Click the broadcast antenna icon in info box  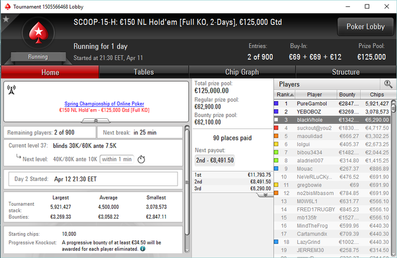click(11, 90)
